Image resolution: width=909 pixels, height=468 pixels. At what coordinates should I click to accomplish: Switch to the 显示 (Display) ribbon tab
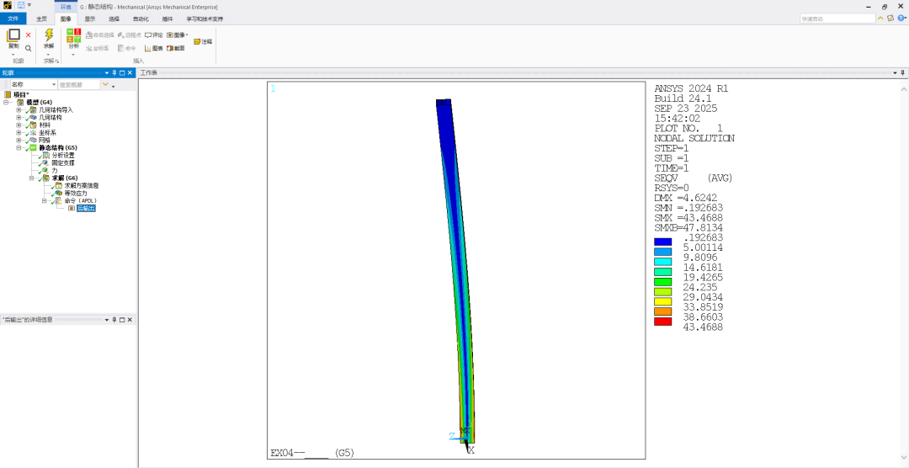pos(90,18)
